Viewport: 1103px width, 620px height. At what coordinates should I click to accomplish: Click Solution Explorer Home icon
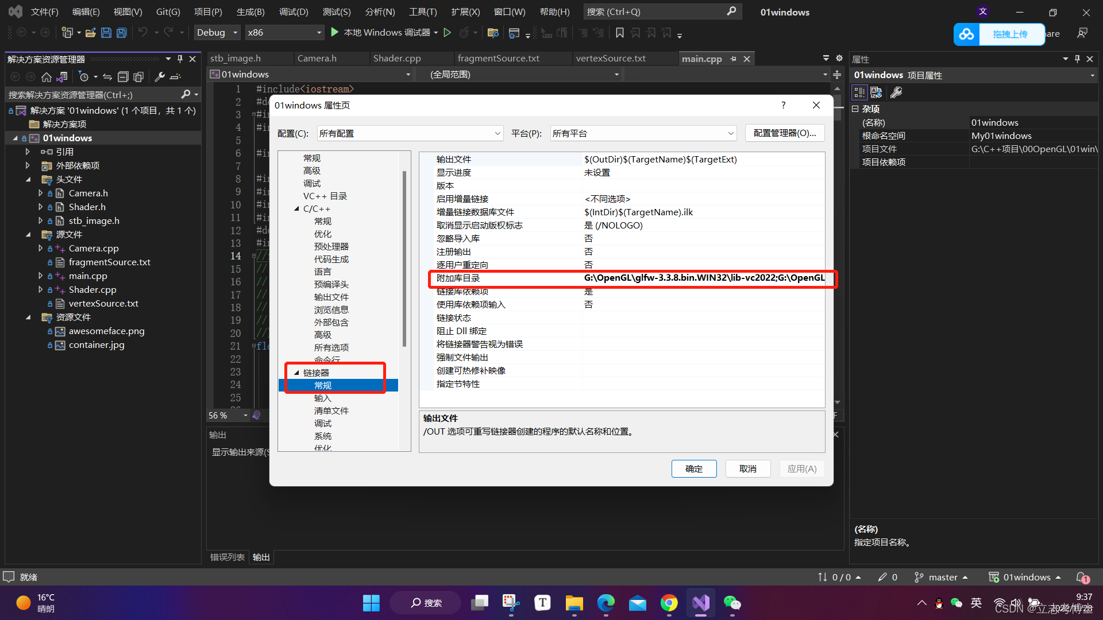pyautogui.click(x=47, y=76)
